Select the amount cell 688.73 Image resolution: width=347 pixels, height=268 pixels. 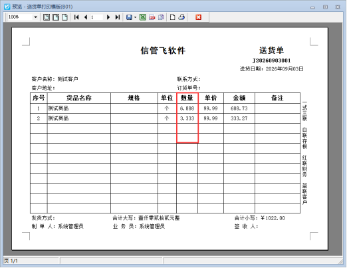(x=239, y=108)
